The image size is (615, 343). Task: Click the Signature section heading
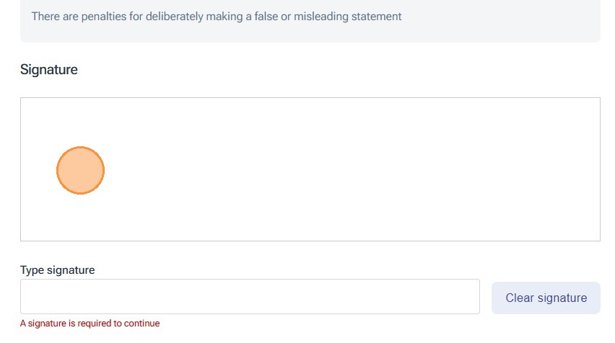[x=49, y=70]
